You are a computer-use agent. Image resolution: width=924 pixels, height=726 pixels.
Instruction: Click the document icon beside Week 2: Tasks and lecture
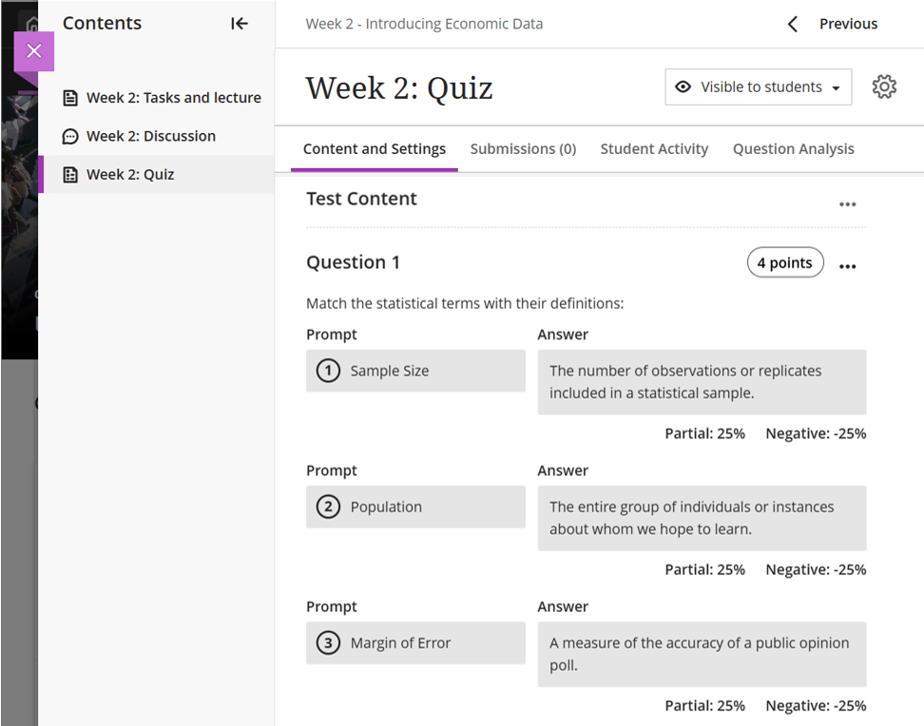[70, 98]
